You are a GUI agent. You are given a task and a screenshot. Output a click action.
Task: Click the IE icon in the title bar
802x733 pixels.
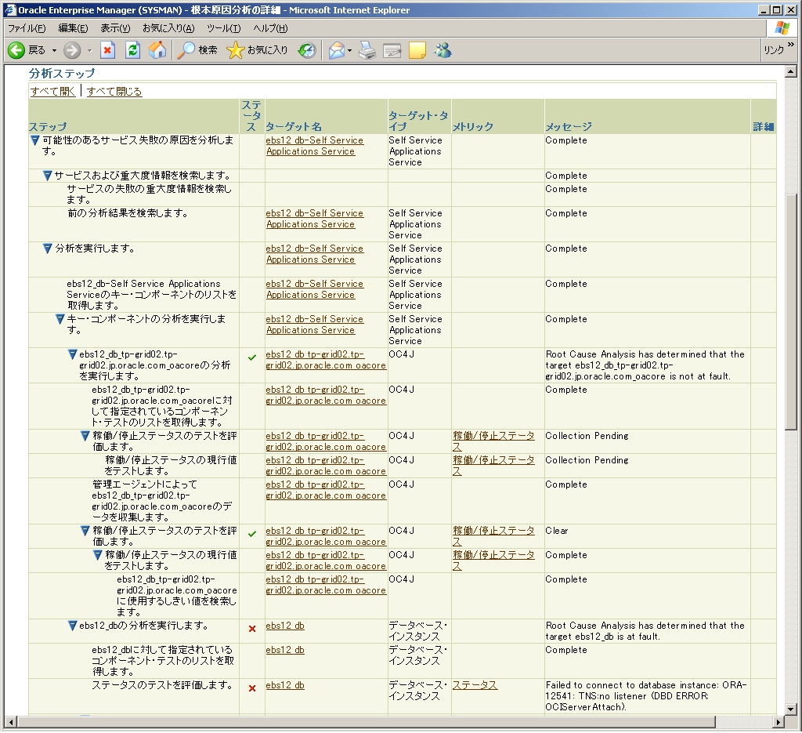11,9
